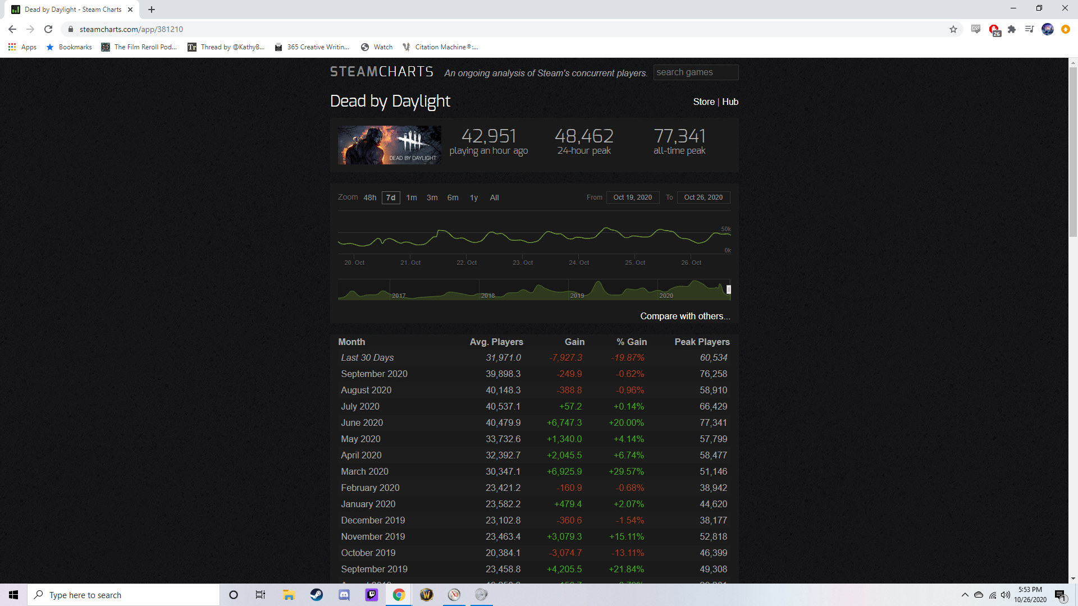Viewport: 1078px width, 606px height.
Task: Open Twitch app in the taskbar
Action: pos(372,595)
